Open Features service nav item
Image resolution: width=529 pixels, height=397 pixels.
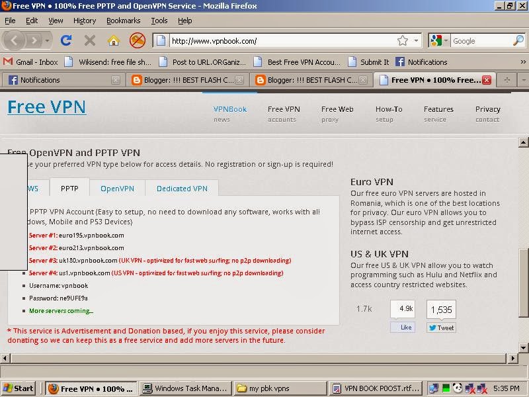point(438,114)
